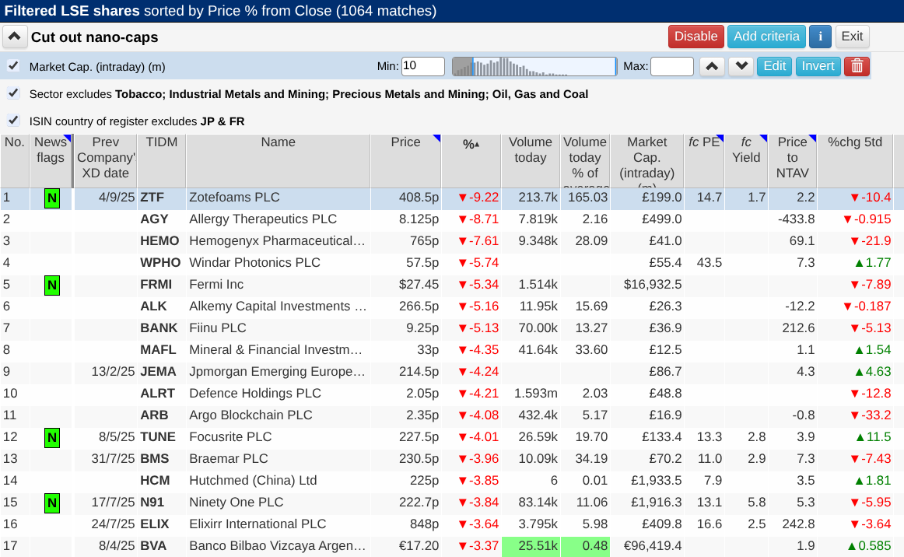The height and width of the screenshot is (557, 904).
Task: Select ticker HEMO
Action: tap(159, 241)
